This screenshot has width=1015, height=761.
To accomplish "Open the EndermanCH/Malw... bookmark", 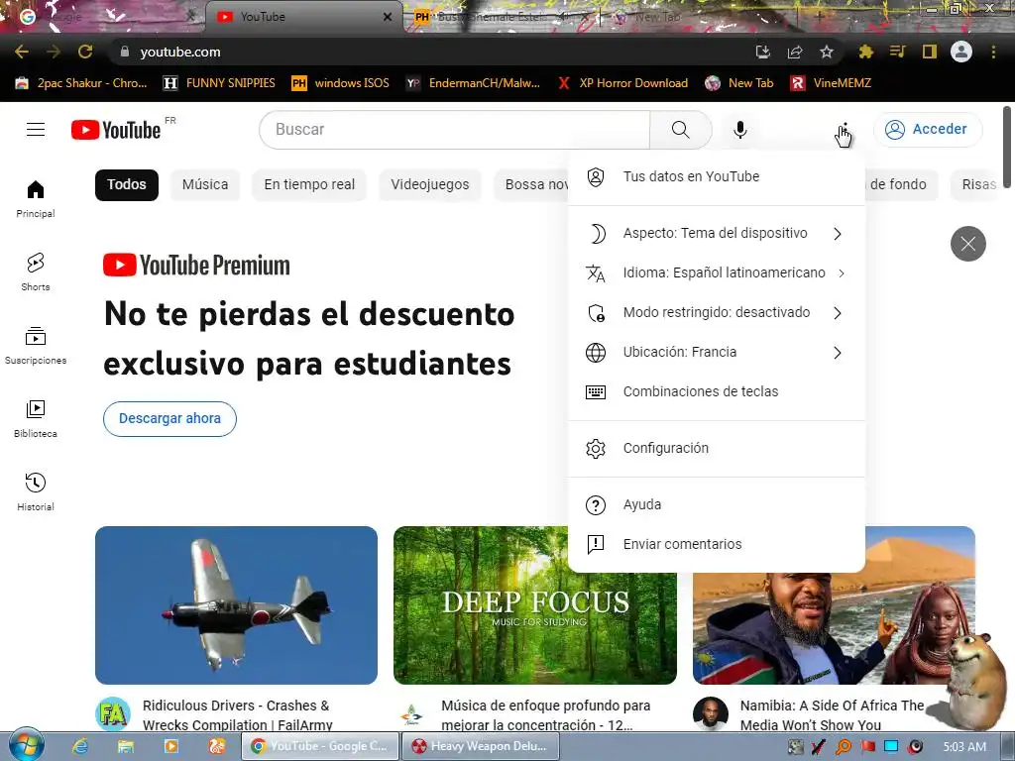I will pos(473,83).
